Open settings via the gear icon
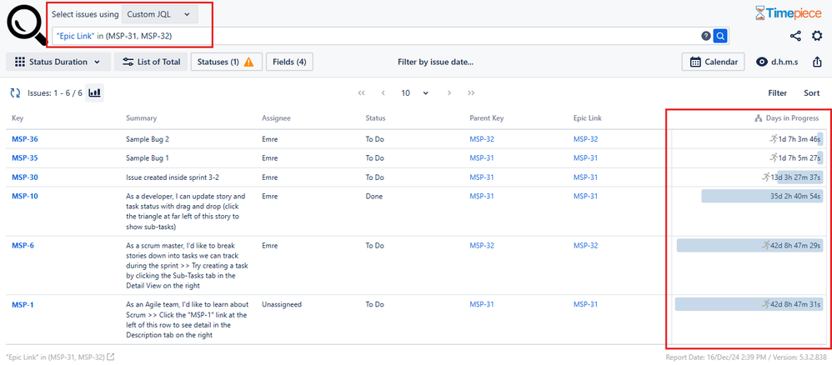Image resolution: width=832 pixels, height=365 pixels. pyautogui.click(x=817, y=36)
